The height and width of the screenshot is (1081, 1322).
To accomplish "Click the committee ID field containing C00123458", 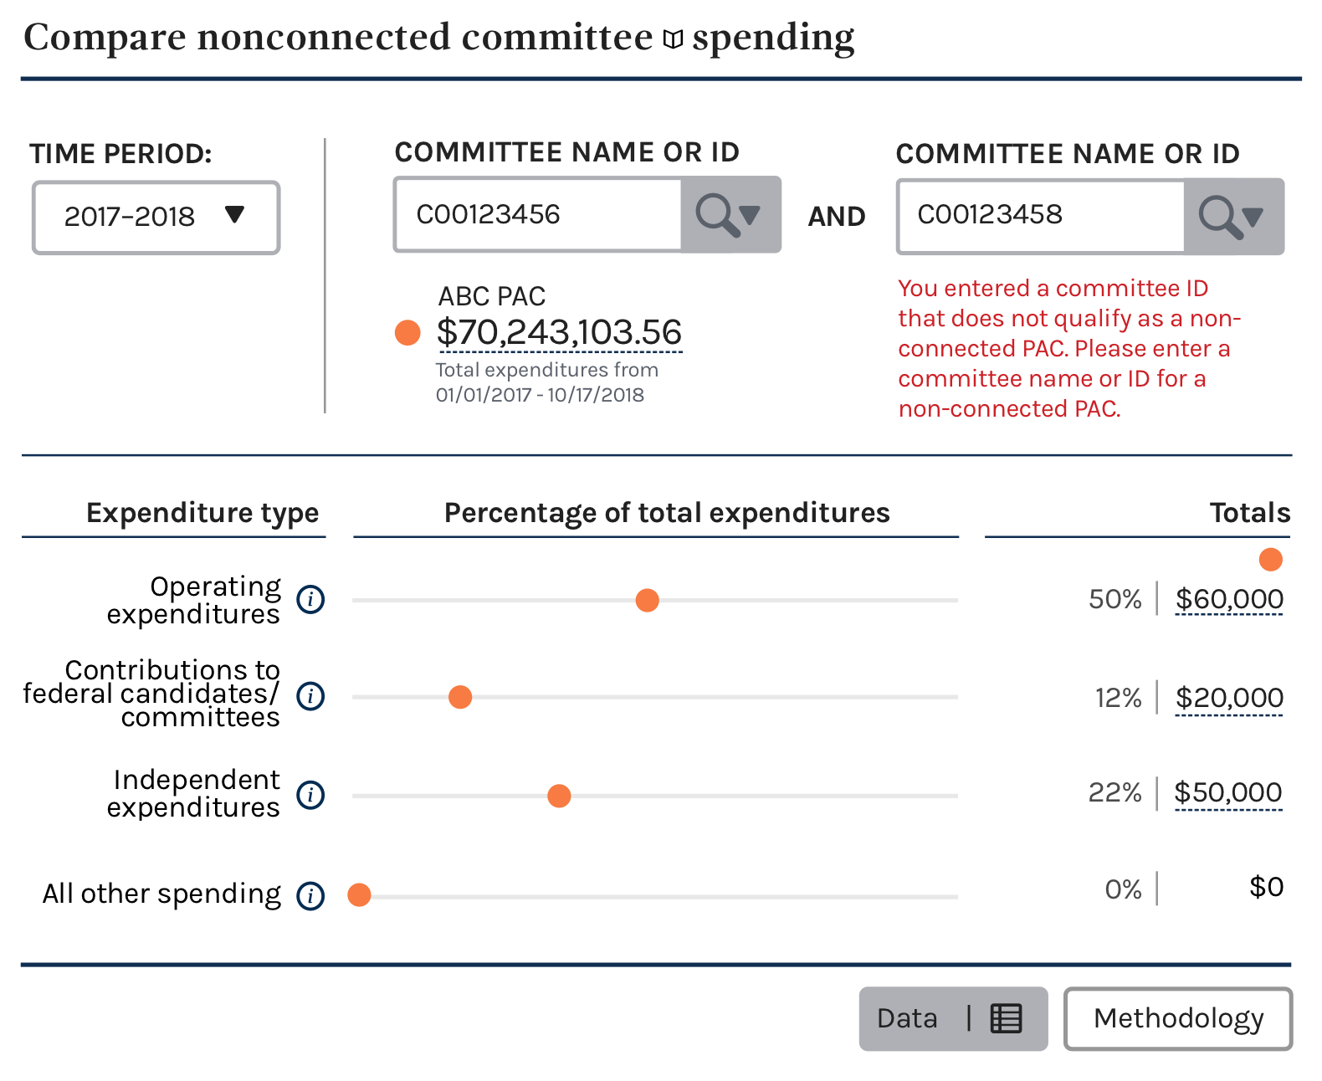I will pos(1041,216).
